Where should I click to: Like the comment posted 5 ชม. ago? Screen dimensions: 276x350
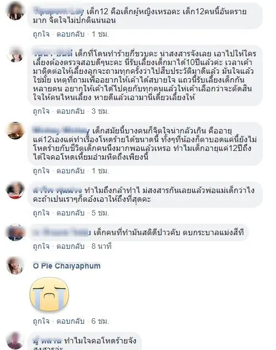click(41, 213)
